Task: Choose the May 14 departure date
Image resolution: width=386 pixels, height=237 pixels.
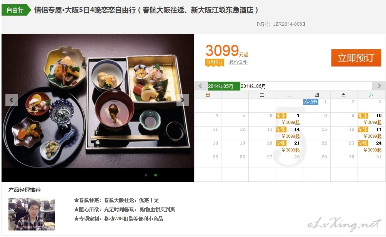Action: 289,133
